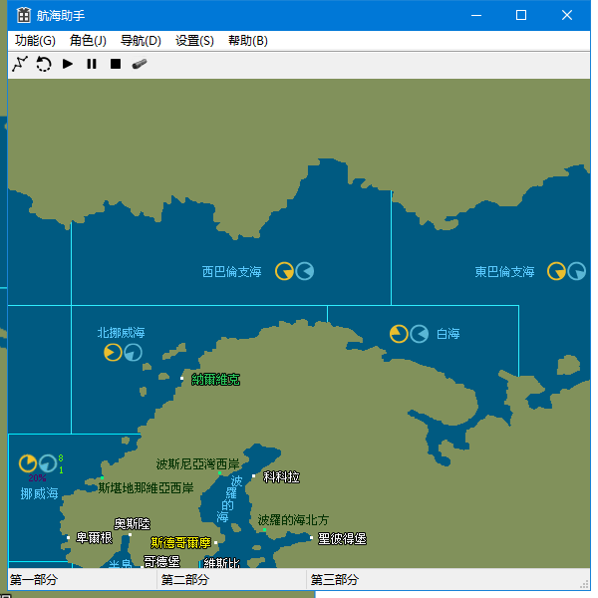Click the yellow gauge icon beside 白海

[399, 334]
